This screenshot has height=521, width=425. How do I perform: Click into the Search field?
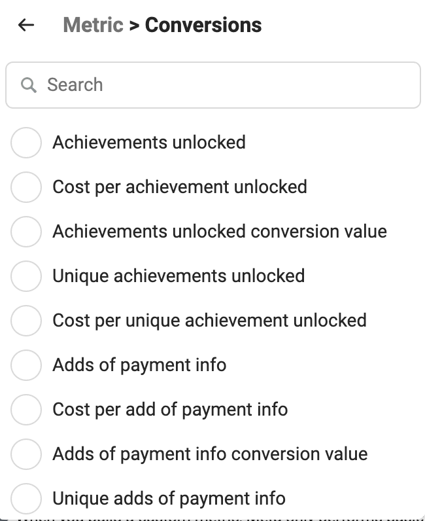pos(213,85)
